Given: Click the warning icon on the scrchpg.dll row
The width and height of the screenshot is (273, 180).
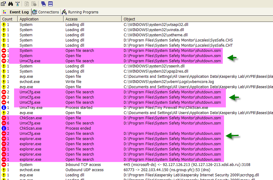Looking at the screenshot, I should click(4, 175).
